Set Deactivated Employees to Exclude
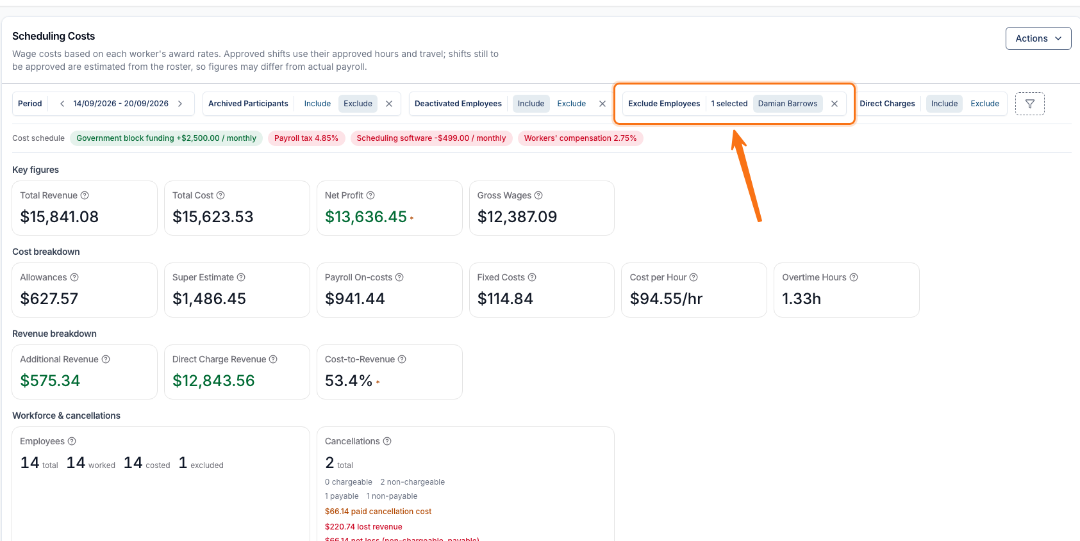This screenshot has width=1080, height=541. pos(571,104)
